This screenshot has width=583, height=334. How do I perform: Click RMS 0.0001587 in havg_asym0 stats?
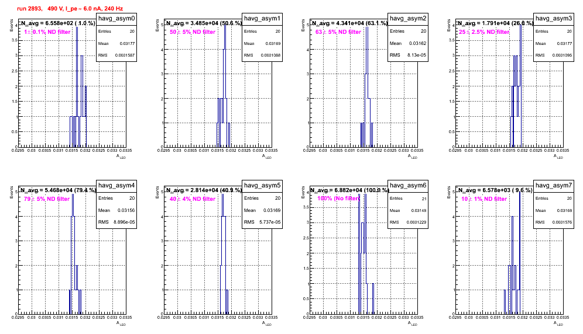pyautogui.click(x=116, y=55)
